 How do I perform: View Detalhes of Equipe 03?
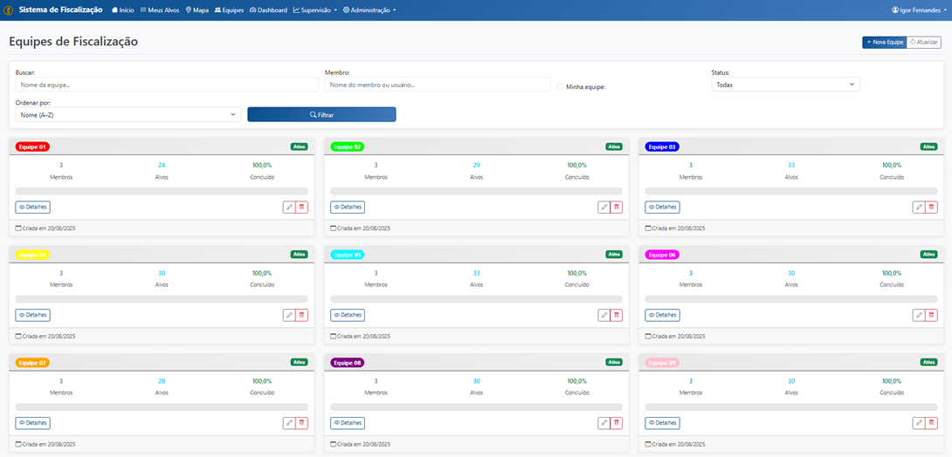(x=662, y=208)
